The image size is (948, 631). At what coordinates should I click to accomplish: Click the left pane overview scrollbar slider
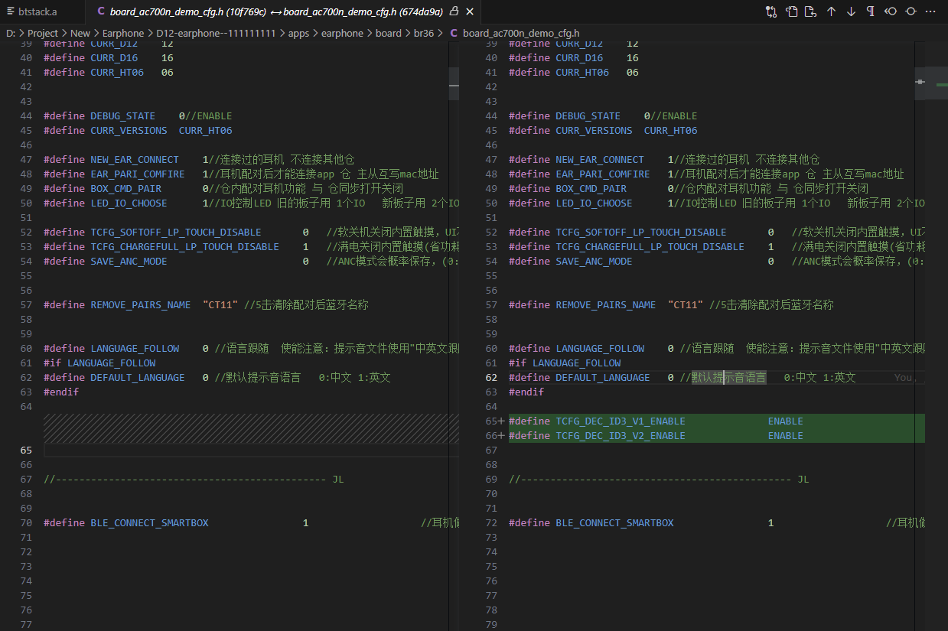[x=454, y=83]
